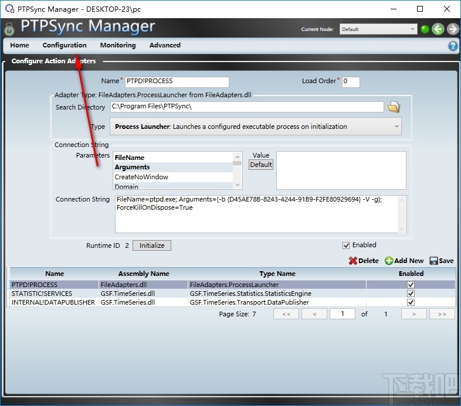
Task: Open the Monitoring menu
Action: (118, 45)
